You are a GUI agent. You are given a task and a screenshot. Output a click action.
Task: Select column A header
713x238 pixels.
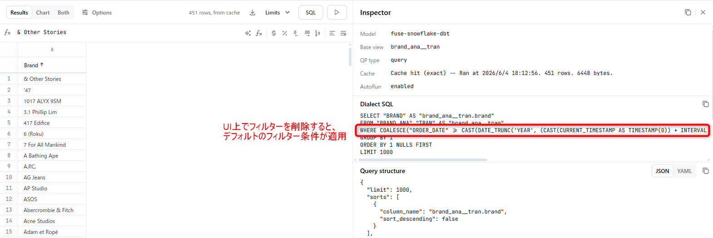click(52, 50)
